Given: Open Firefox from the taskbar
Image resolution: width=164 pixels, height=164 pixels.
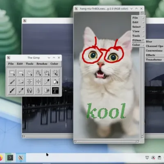Looking at the screenshot, I should click(x=1, y=158).
